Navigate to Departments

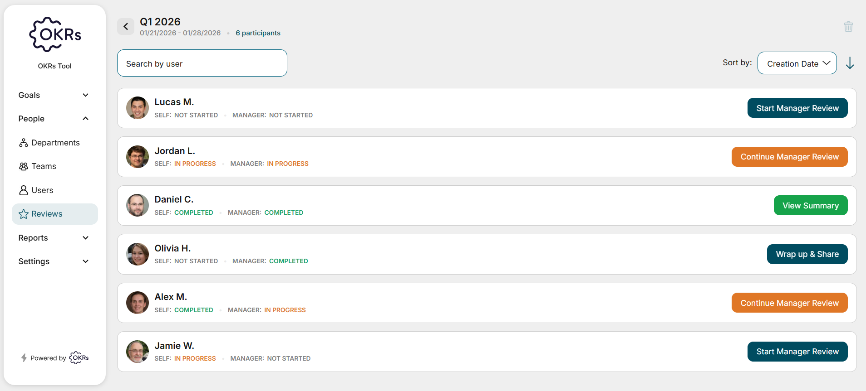pyautogui.click(x=54, y=143)
